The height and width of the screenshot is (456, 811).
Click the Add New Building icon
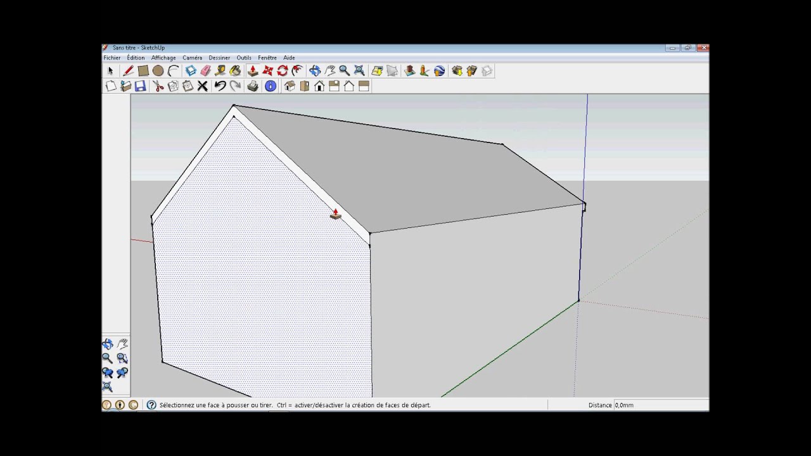[x=409, y=71]
